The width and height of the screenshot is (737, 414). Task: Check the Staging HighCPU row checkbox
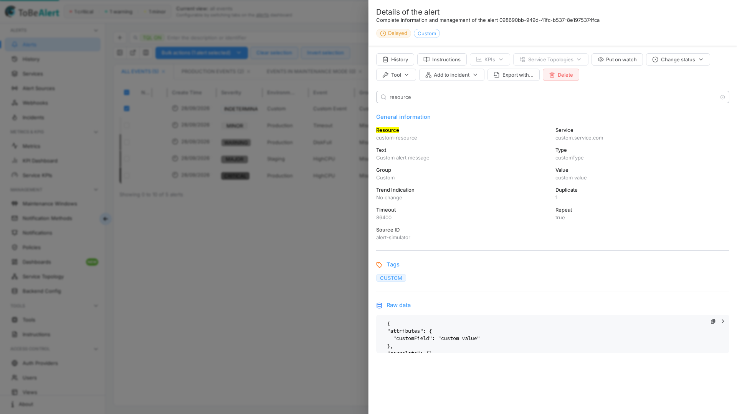coord(127,159)
